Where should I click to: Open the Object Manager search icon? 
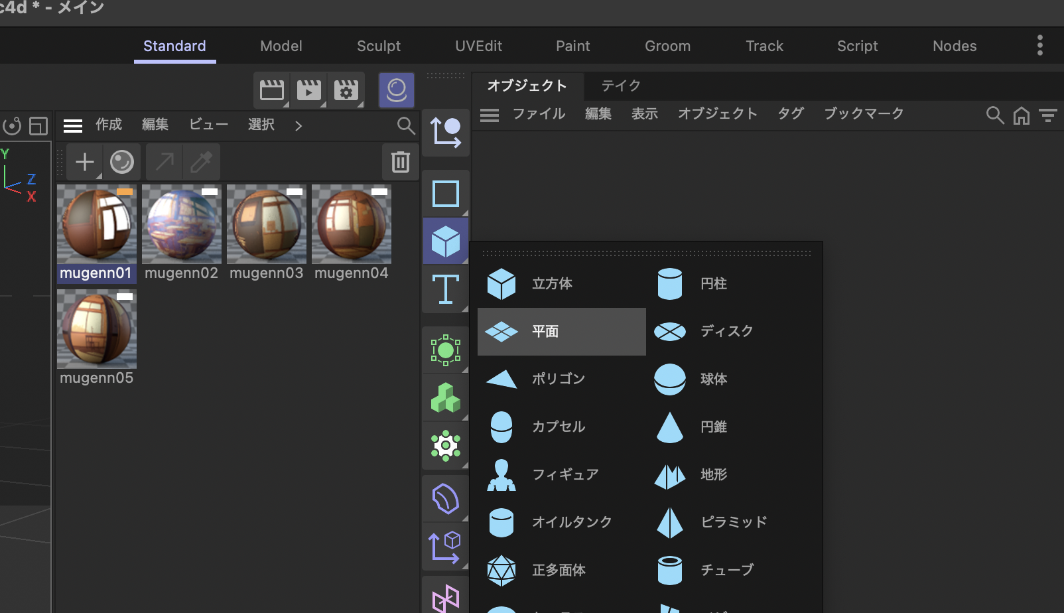tap(994, 115)
